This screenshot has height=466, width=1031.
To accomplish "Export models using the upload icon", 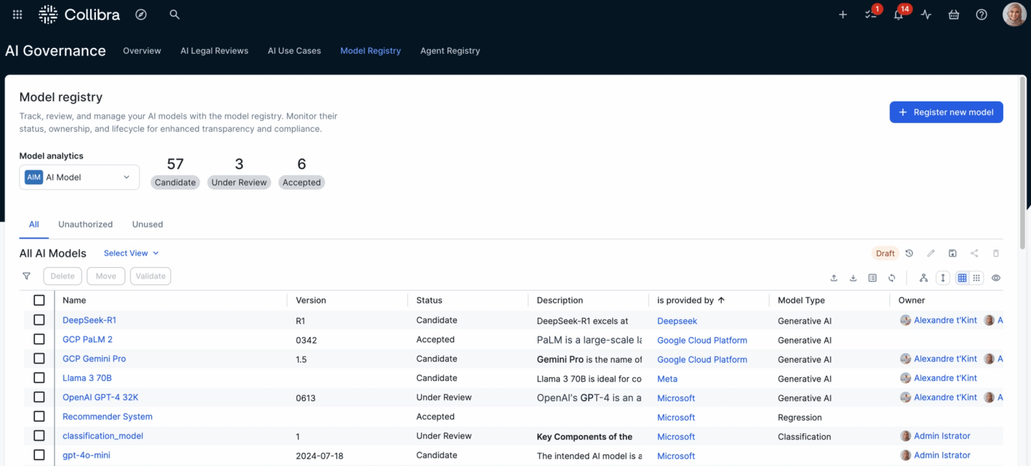I will click(833, 277).
